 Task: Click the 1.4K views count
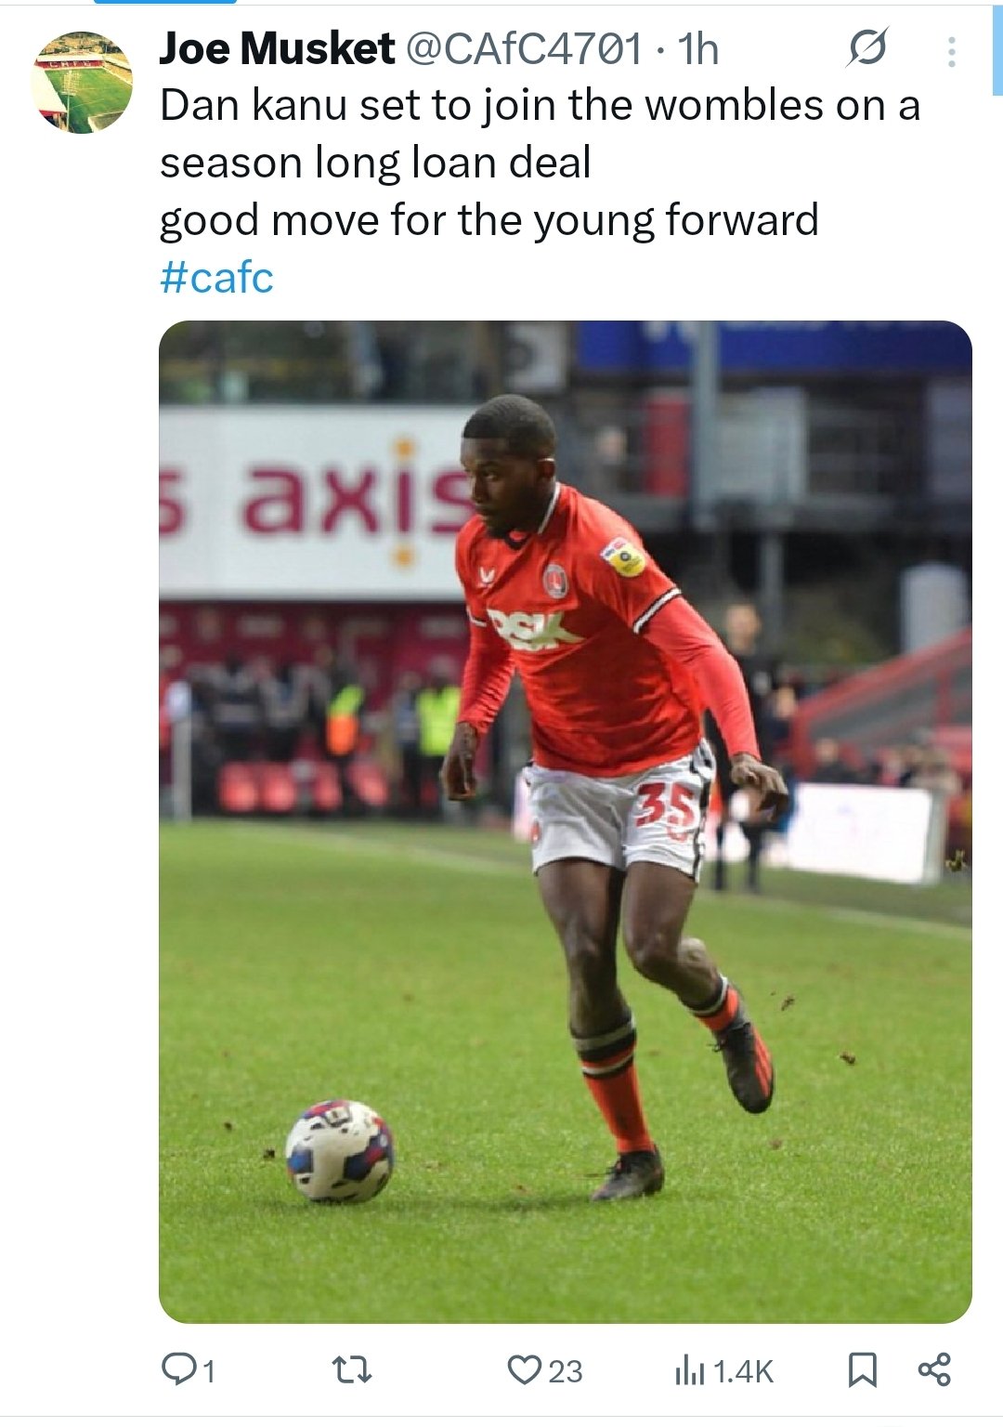[x=743, y=1371]
